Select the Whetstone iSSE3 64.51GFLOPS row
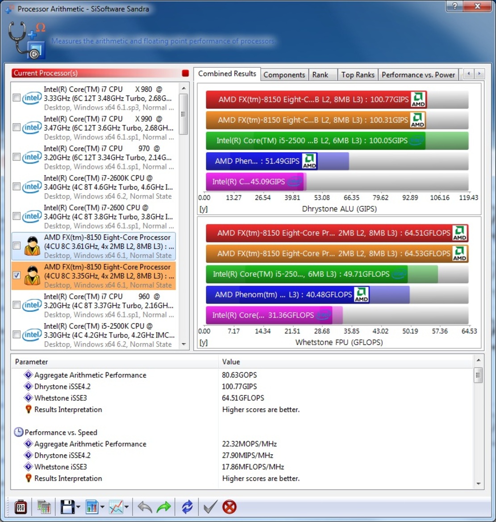496x522 pixels. click(242, 398)
